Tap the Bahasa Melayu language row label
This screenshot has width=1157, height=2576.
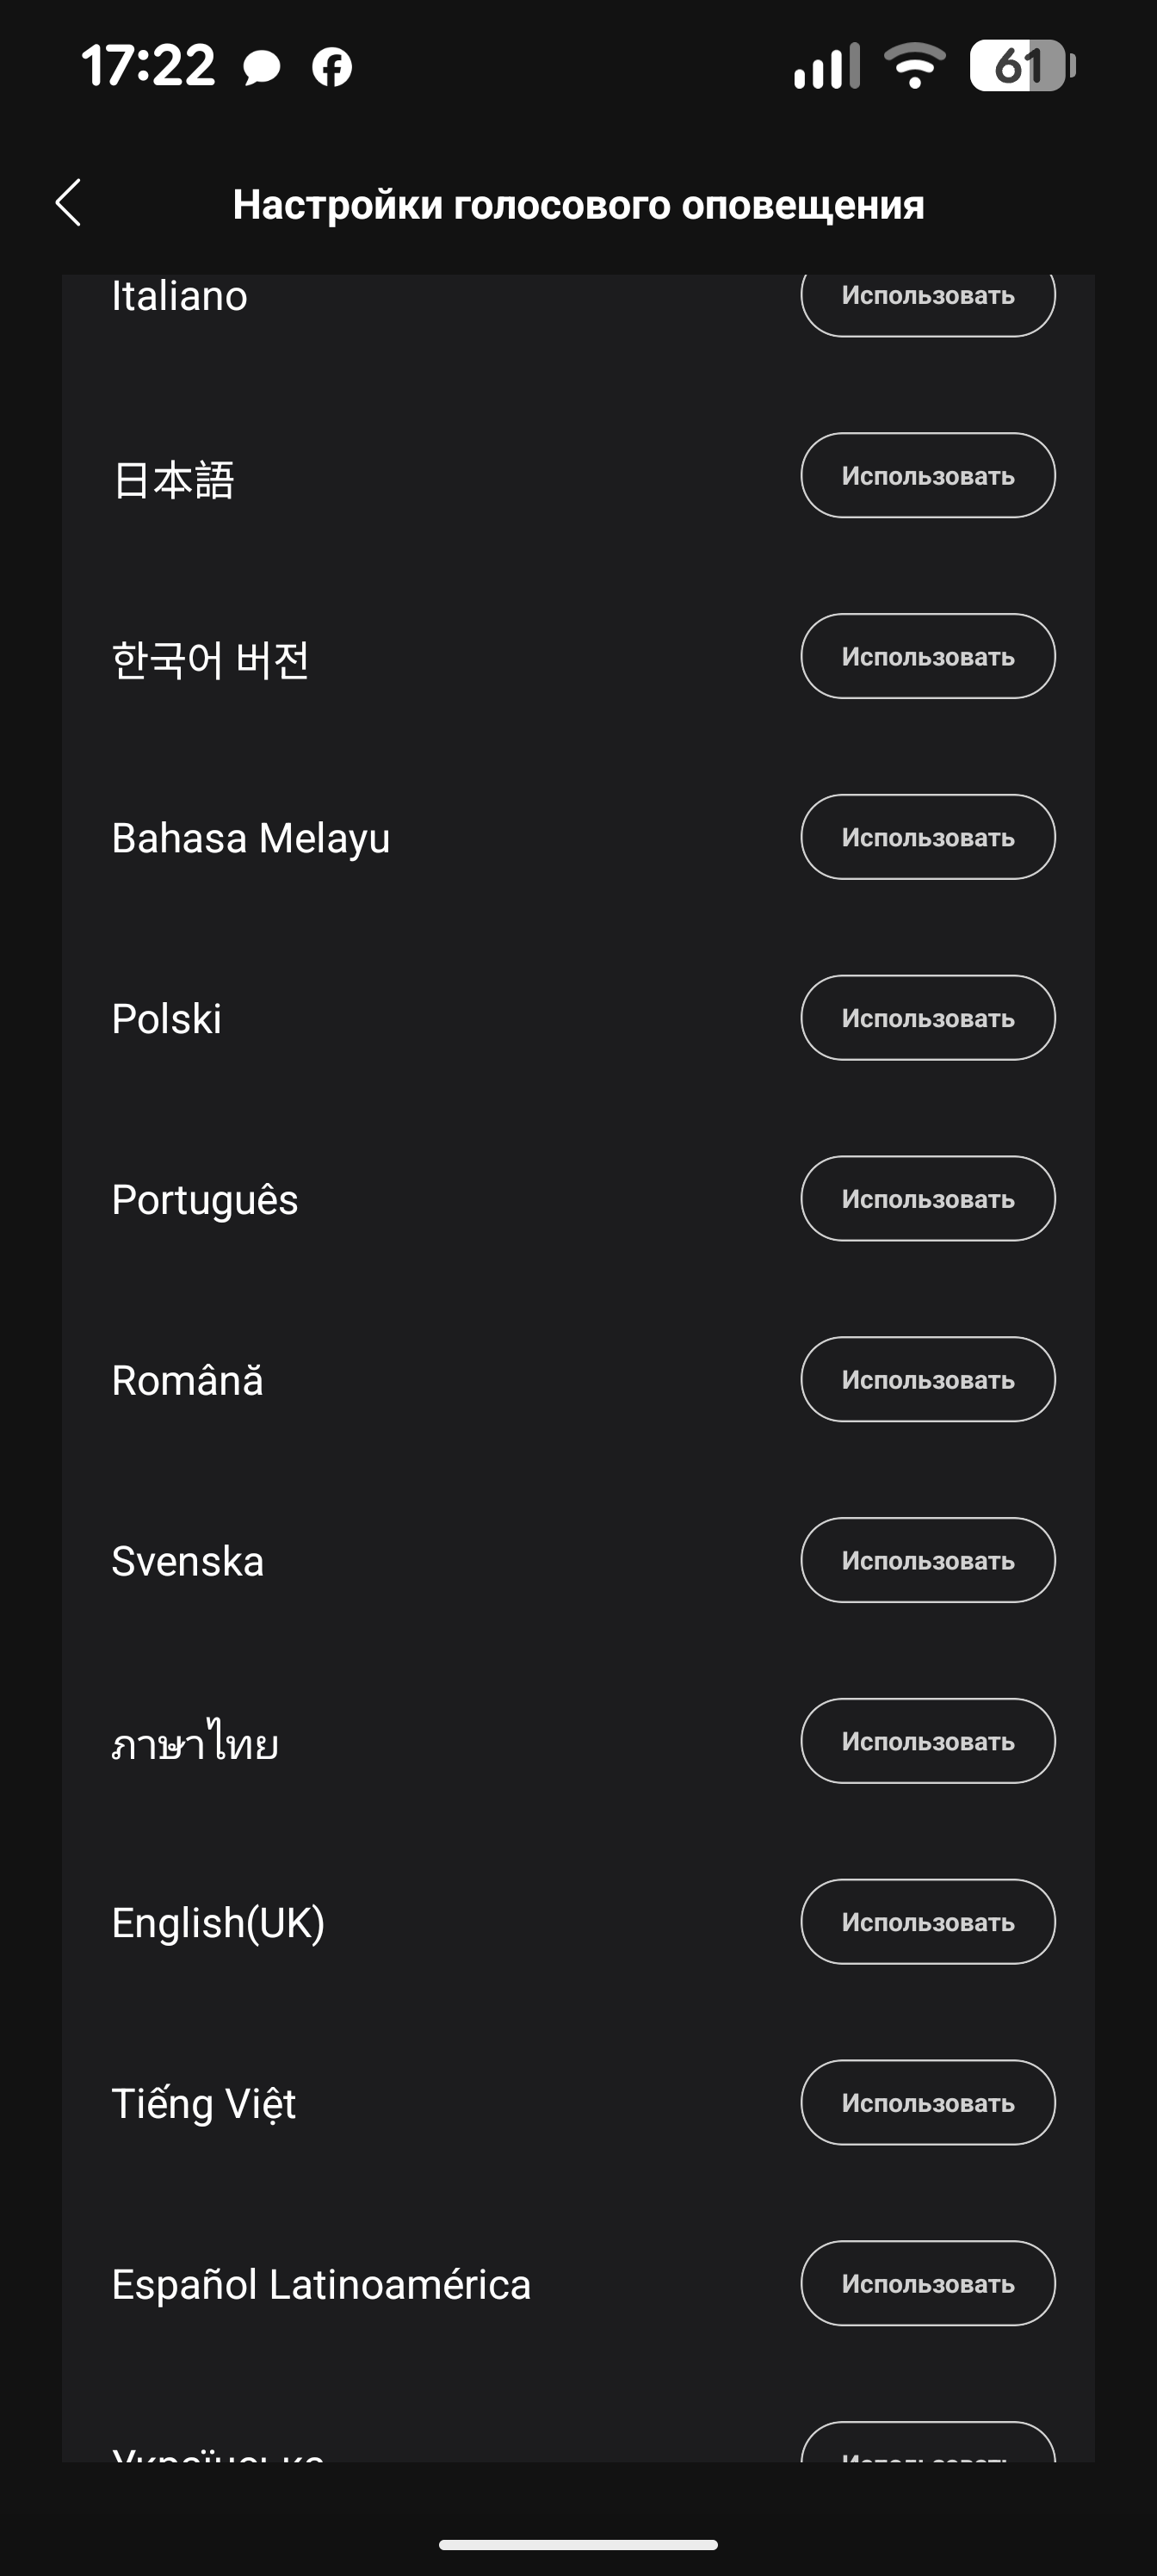[x=251, y=838]
